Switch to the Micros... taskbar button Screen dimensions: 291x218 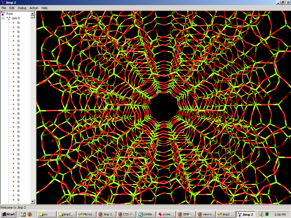pos(87,214)
